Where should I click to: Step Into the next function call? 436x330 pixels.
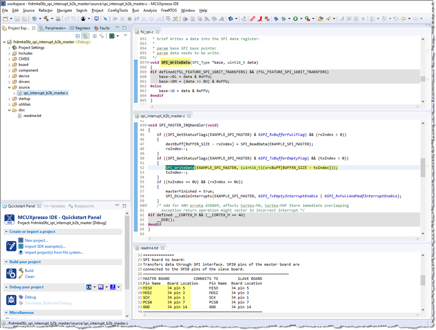coord(144,19)
